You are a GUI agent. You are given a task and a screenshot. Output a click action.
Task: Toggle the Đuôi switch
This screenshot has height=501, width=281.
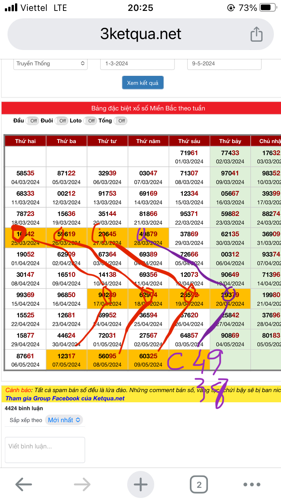click(x=62, y=121)
